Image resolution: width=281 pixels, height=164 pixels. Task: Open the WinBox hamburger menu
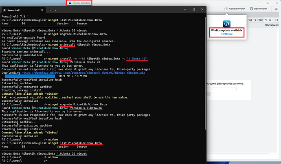[x=277, y=9]
